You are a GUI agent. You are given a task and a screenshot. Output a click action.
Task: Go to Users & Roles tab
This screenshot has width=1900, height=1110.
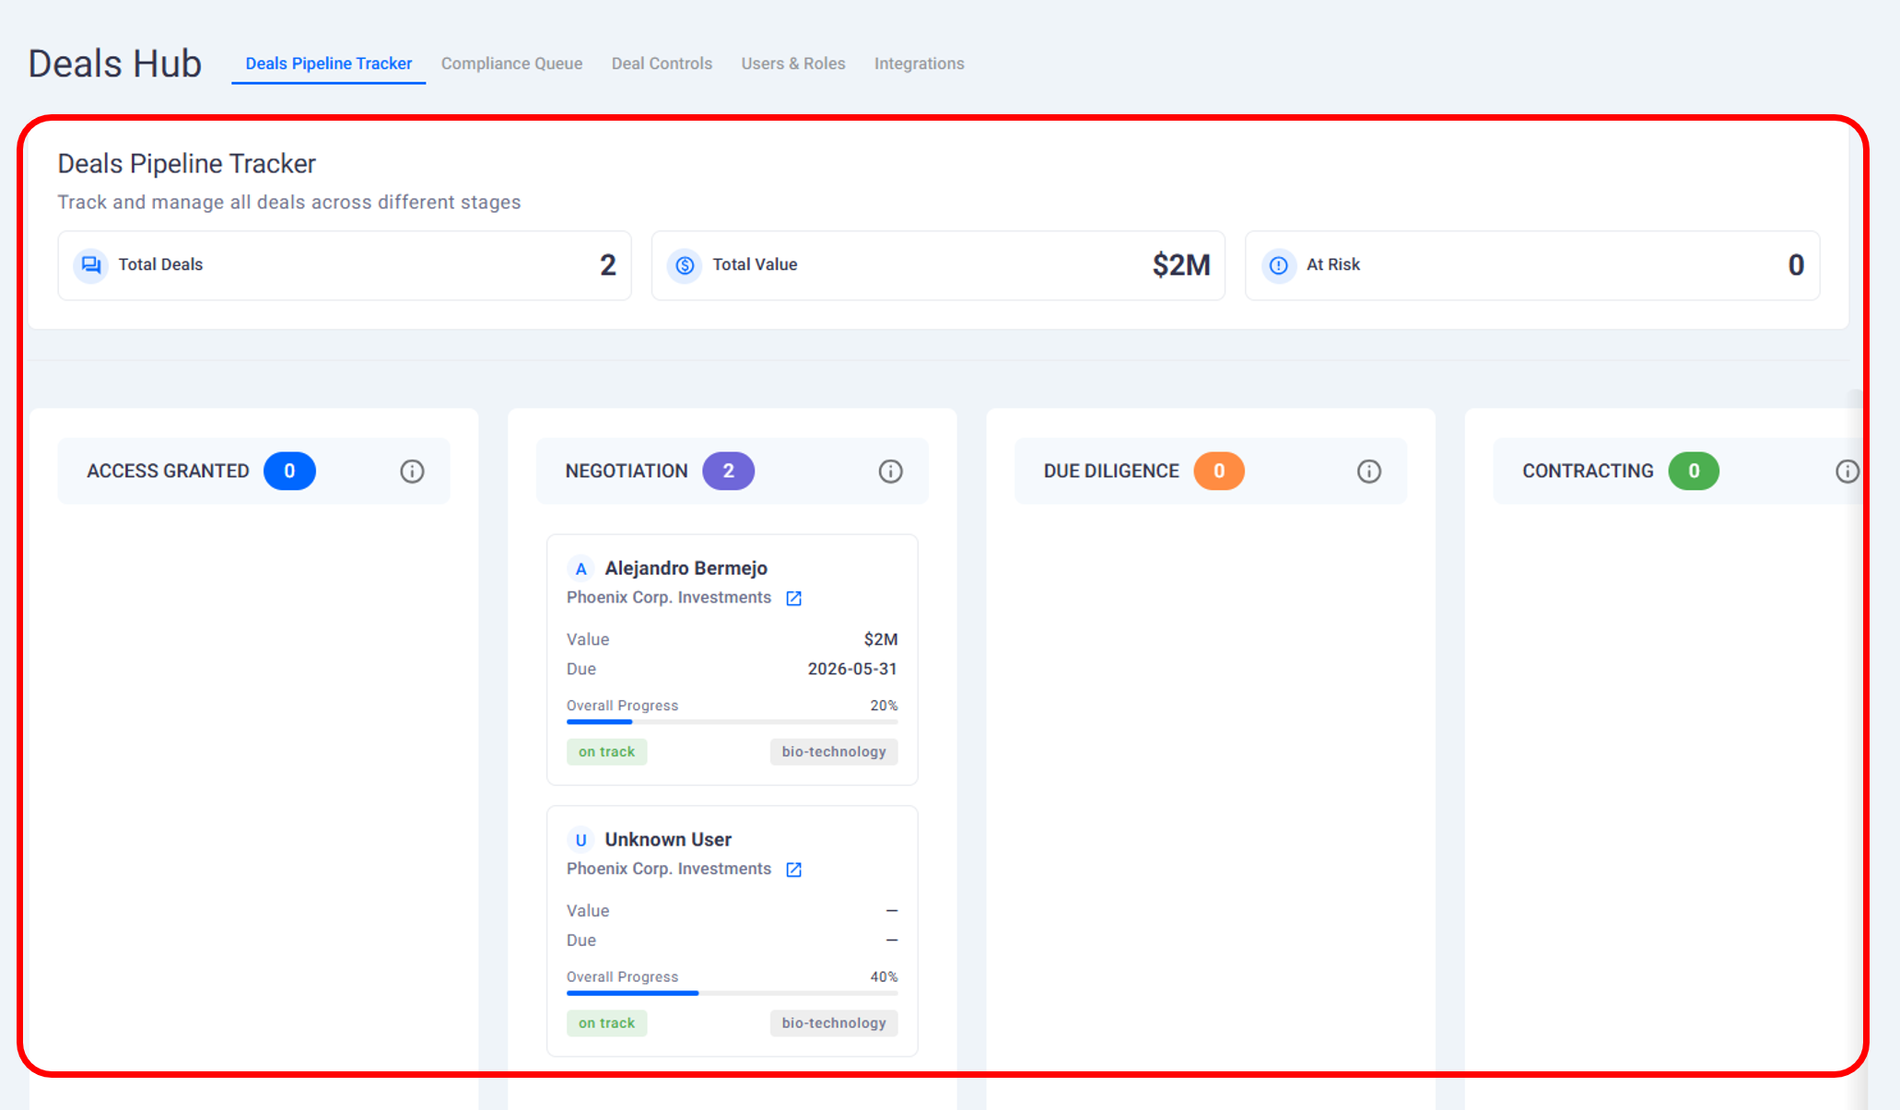tap(792, 64)
